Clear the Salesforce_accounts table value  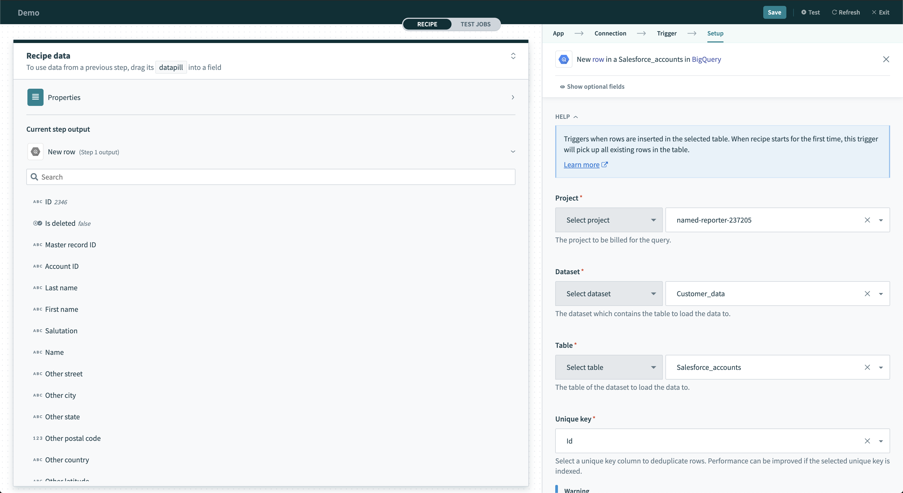pyautogui.click(x=867, y=367)
